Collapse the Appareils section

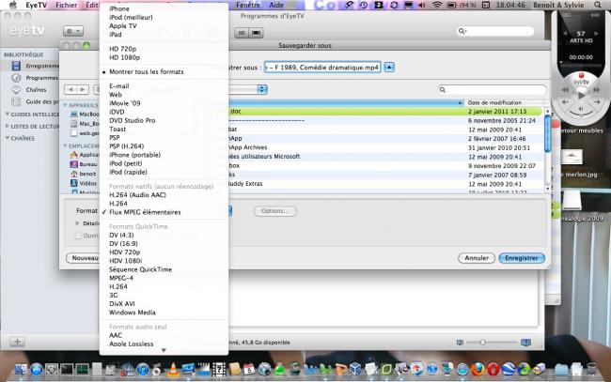tap(65, 105)
